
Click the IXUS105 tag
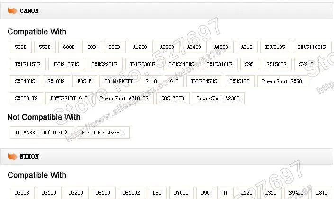275,47
